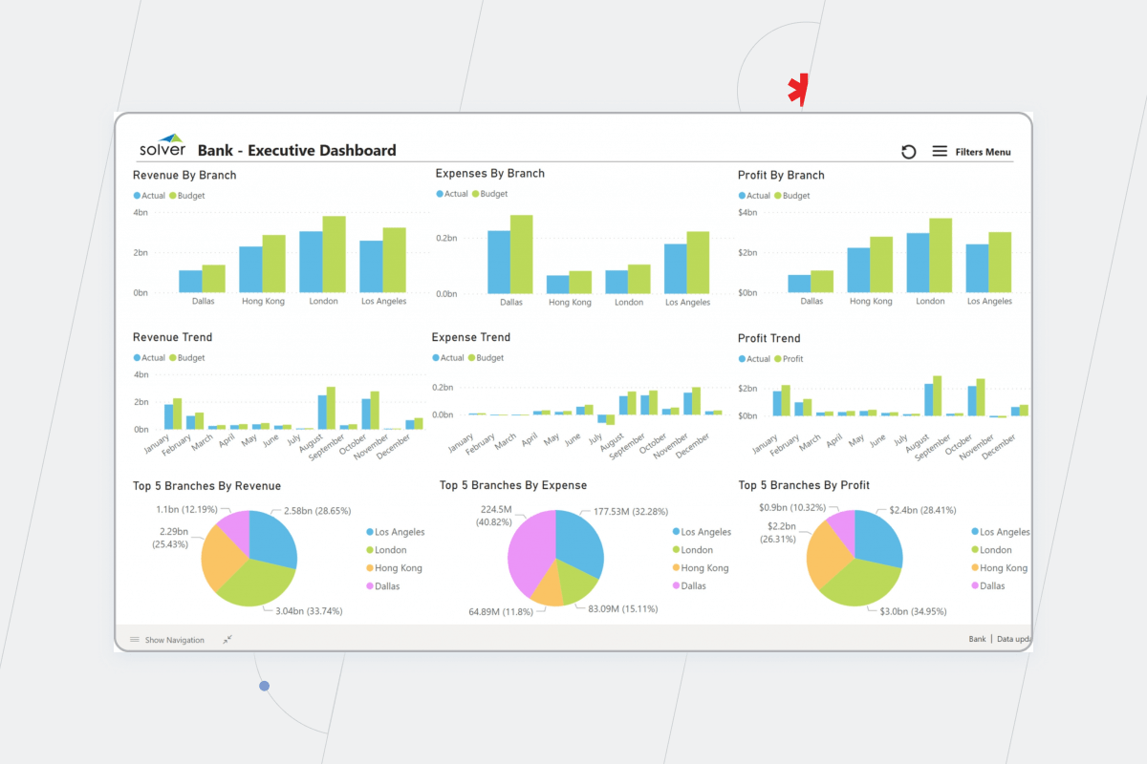Click the refresh icon in the top bar
The image size is (1147, 764).
click(x=907, y=151)
